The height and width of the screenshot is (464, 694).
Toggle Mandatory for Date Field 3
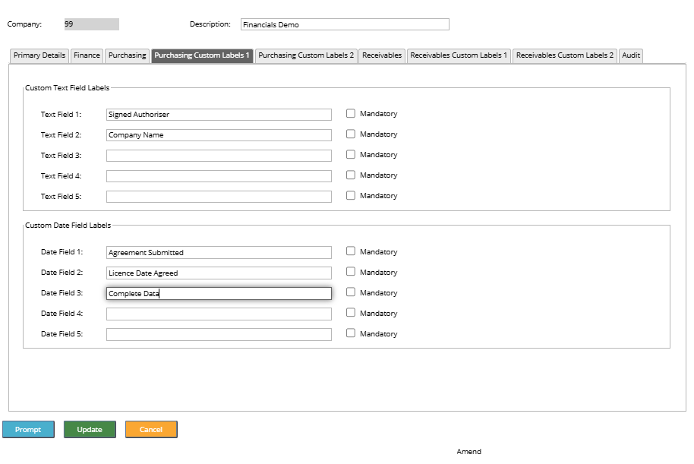click(x=351, y=292)
